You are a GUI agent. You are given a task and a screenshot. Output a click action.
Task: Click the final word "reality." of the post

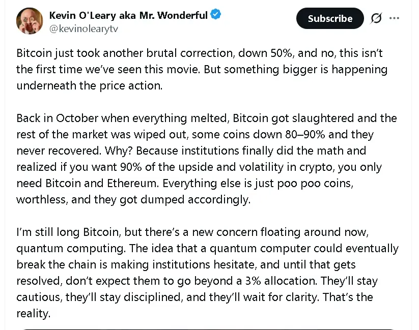(x=34, y=314)
